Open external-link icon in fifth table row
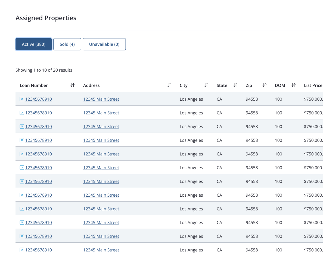 click(x=22, y=154)
